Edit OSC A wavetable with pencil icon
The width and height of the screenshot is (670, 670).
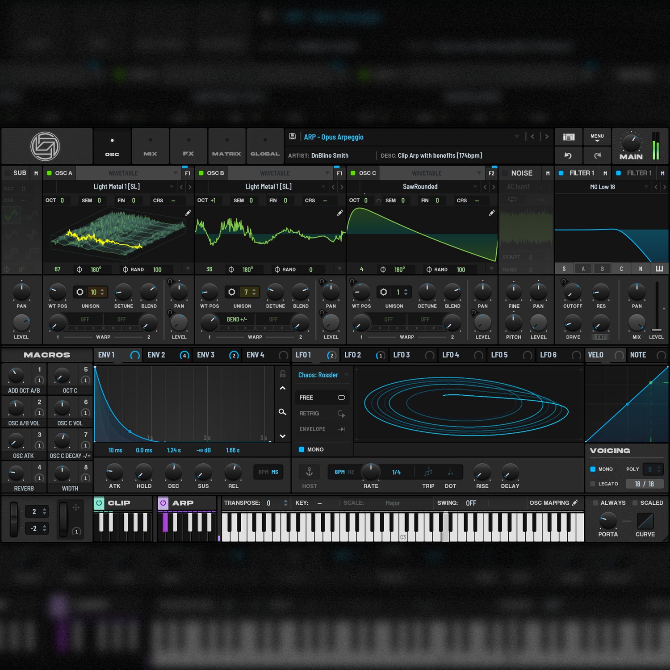click(188, 213)
